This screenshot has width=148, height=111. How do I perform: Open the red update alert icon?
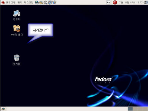pos(115,2)
